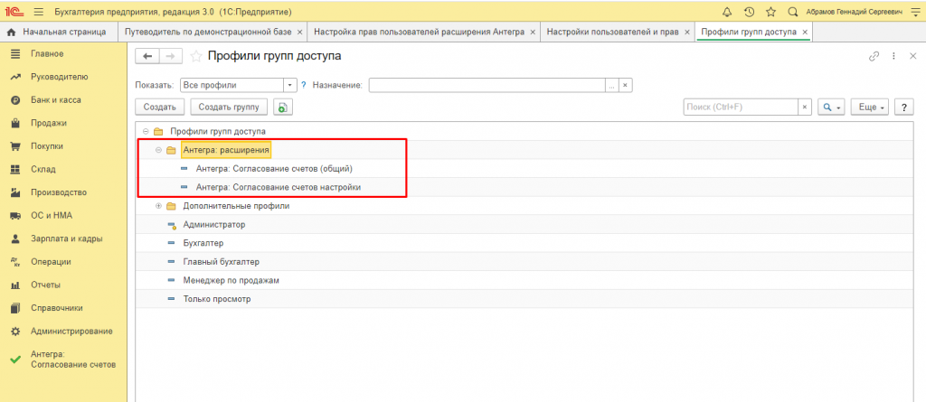Close the Профили групп доступа tab

[805, 32]
